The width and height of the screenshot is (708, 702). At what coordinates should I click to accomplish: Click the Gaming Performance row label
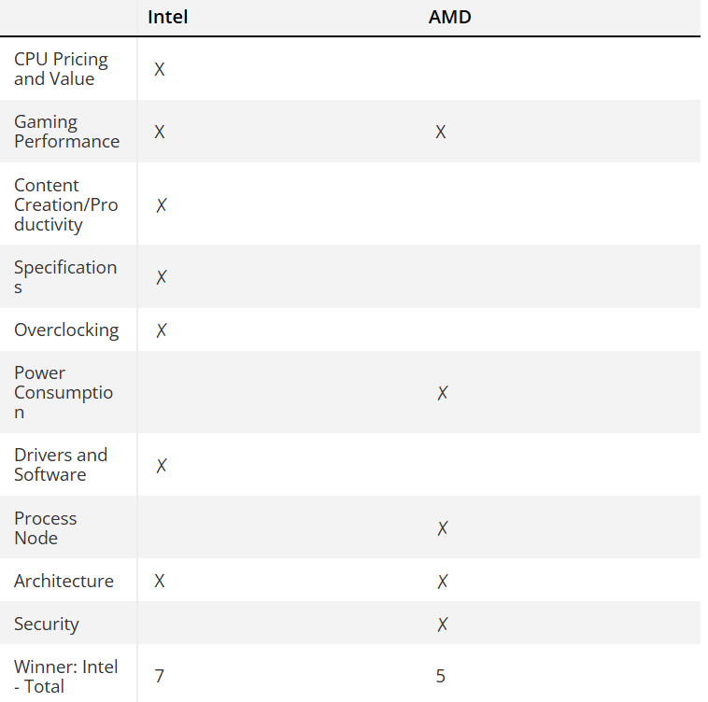pyautogui.click(x=66, y=132)
